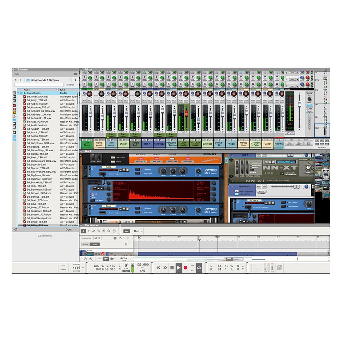Select the Rhodes mixer channel label
Viewport: 342px width, 342px height.
click(232, 144)
